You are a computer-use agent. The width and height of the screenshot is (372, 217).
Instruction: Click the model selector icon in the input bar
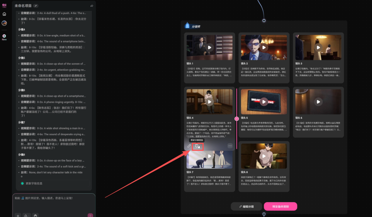[26, 215]
